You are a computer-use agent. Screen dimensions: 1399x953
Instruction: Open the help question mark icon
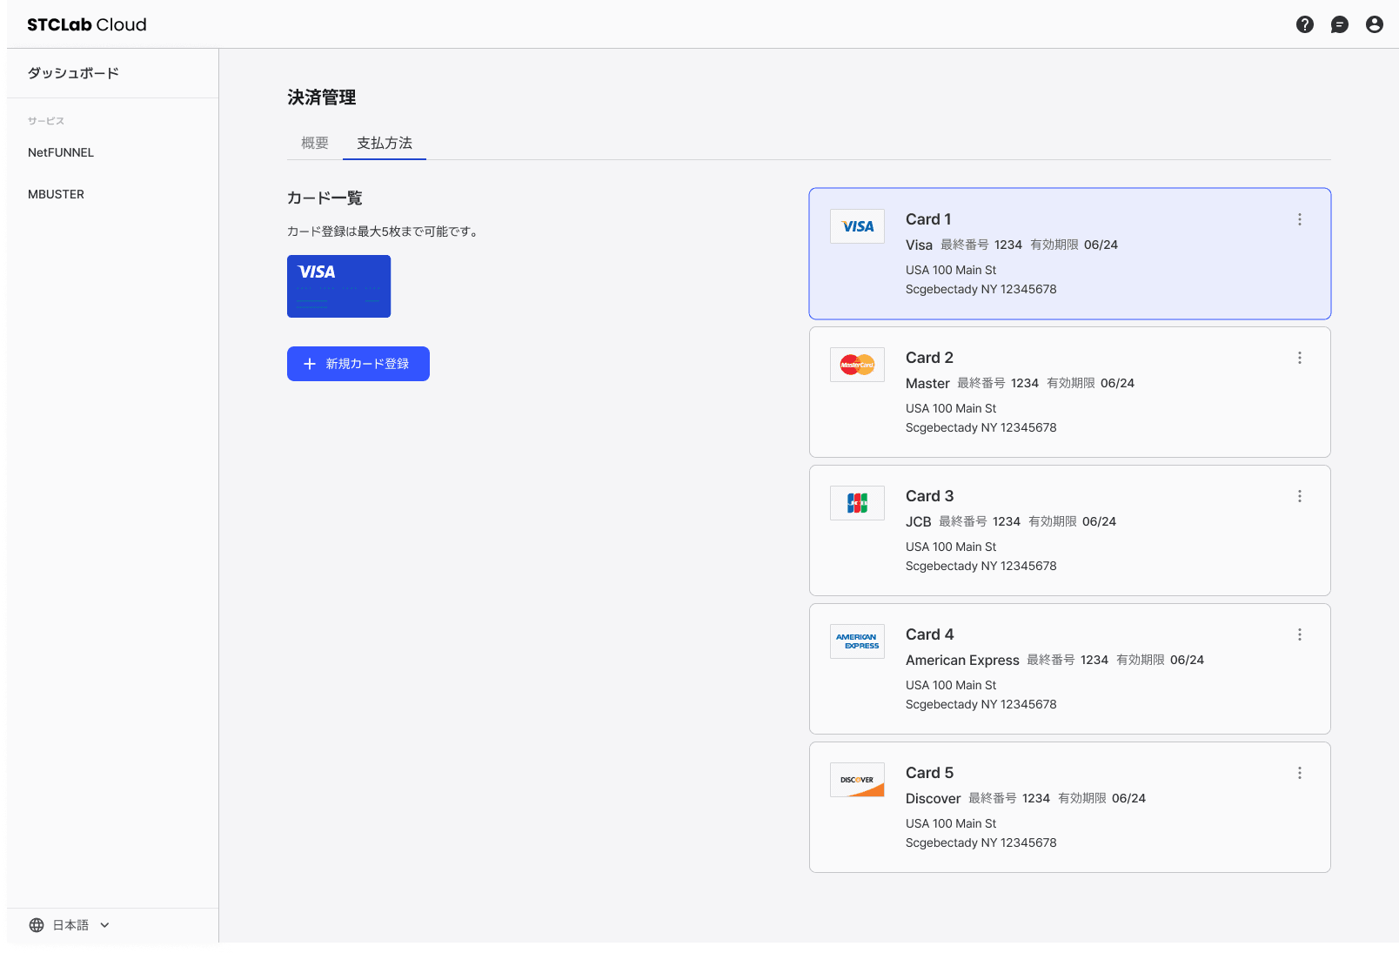coord(1304,24)
